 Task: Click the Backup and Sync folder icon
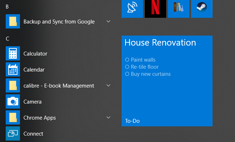13,21
